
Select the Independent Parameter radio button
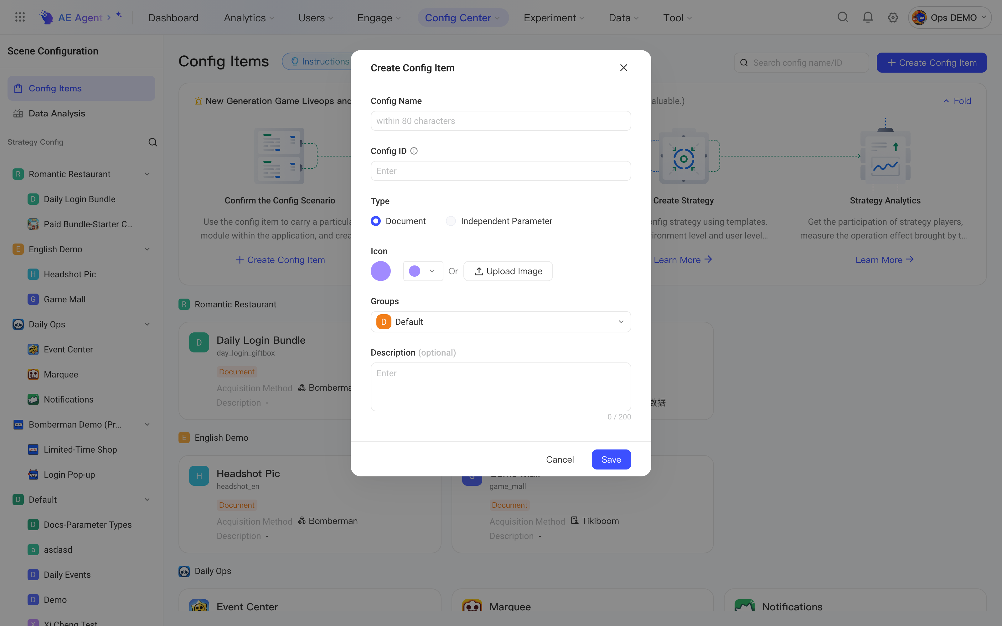[x=451, y=221]
